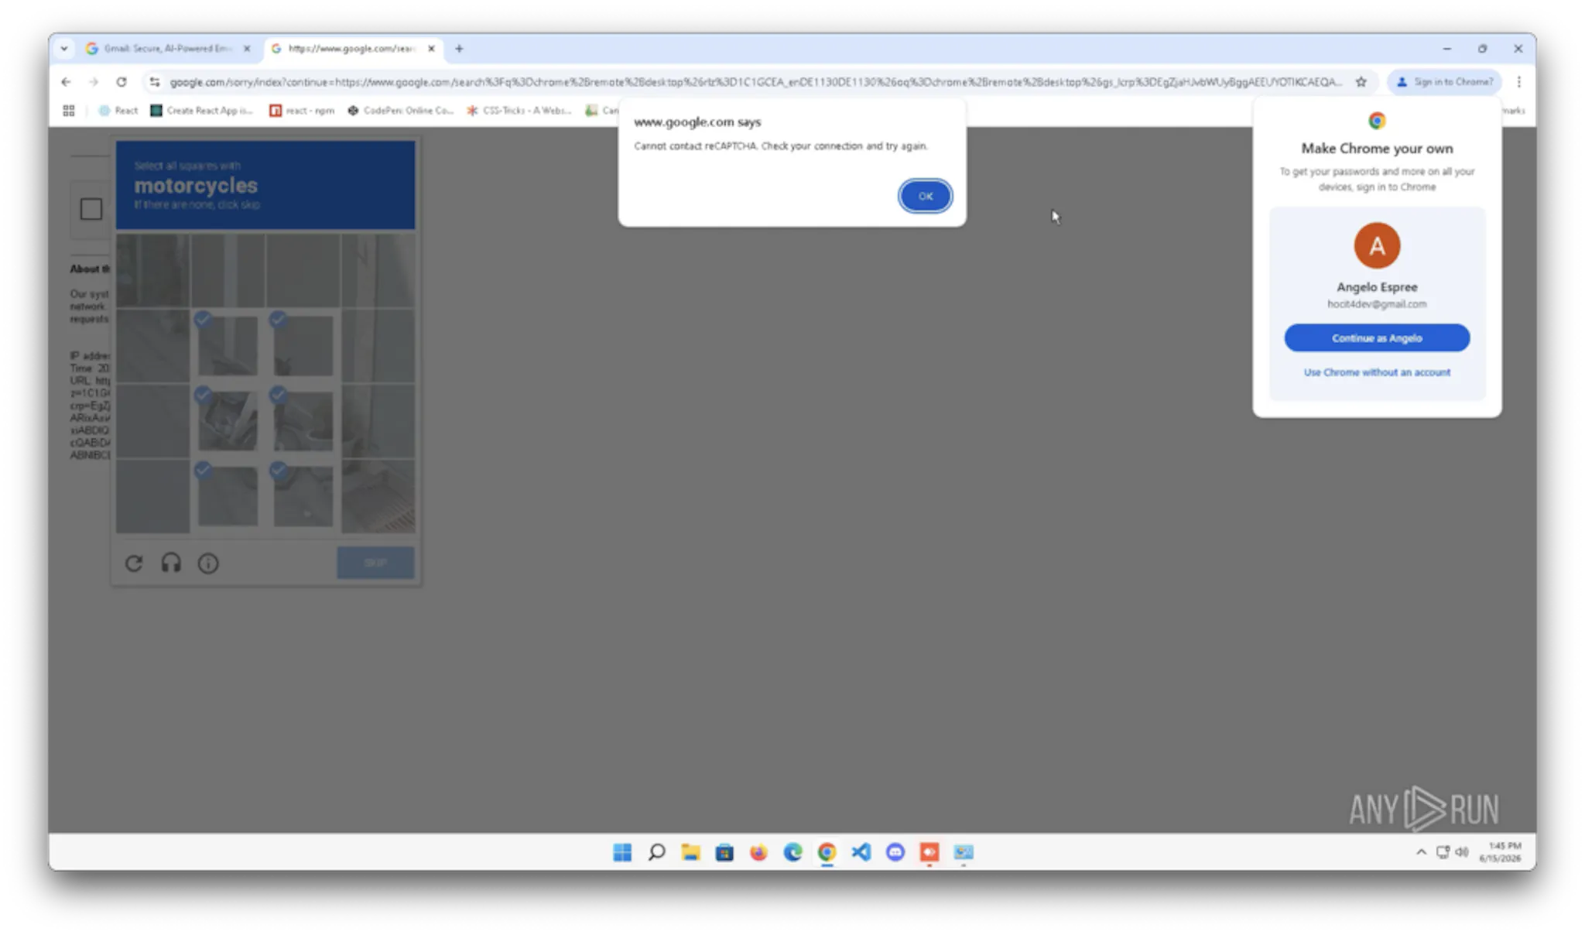This screenshot has height=935, width=1585.
Task: Click the Chrome taskbar icon
Action: tap(827, 852)
